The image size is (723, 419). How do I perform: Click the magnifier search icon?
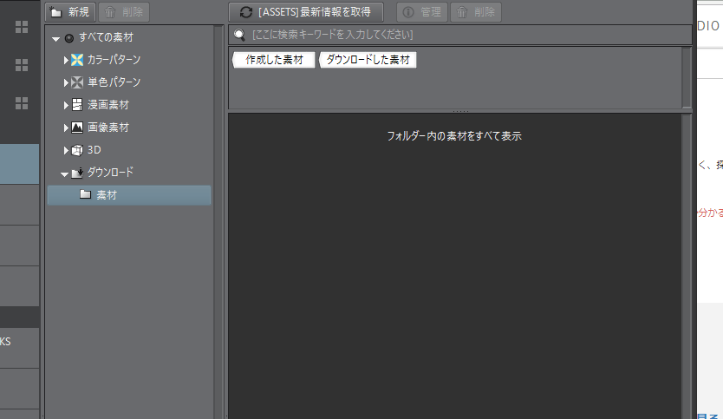coord(239,35)
